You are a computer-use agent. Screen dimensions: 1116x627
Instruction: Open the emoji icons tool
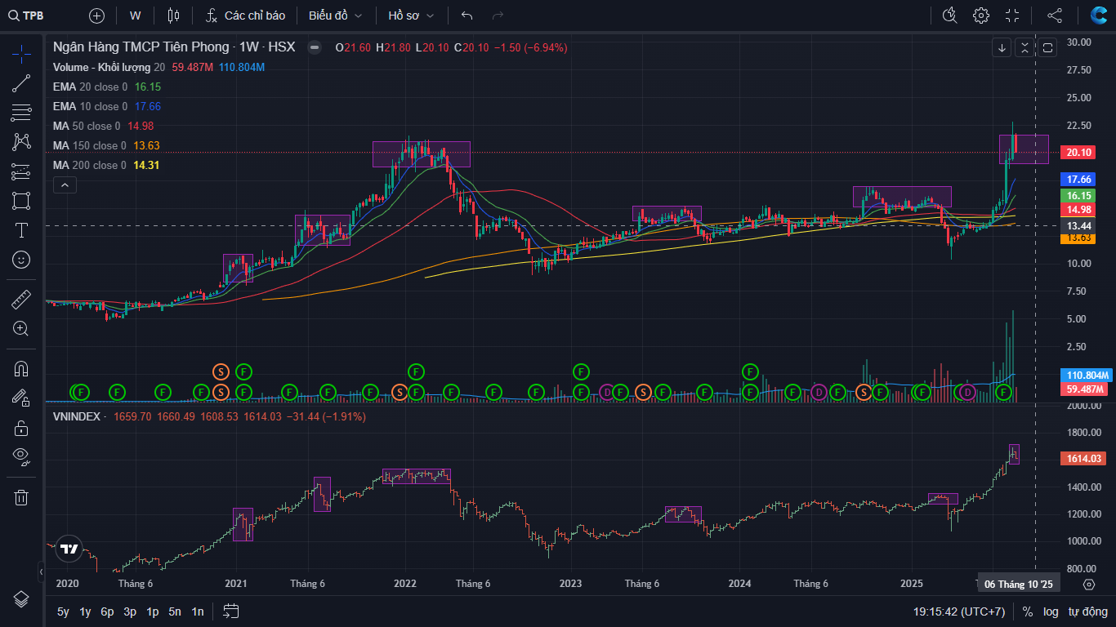21,260
